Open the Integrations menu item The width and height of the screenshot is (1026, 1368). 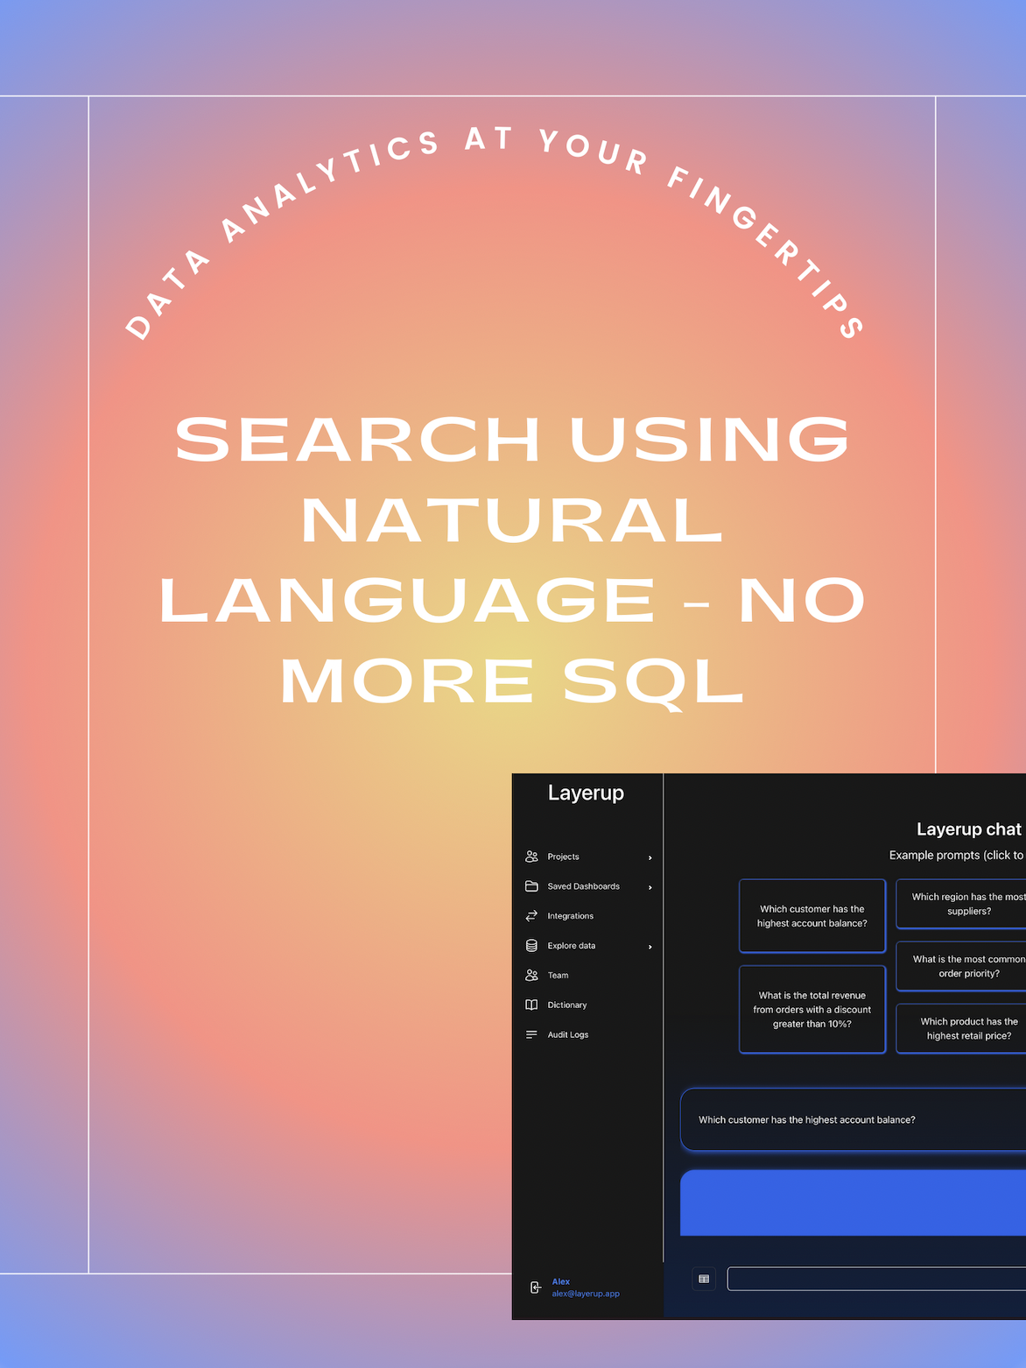click(x=570, y=916)
